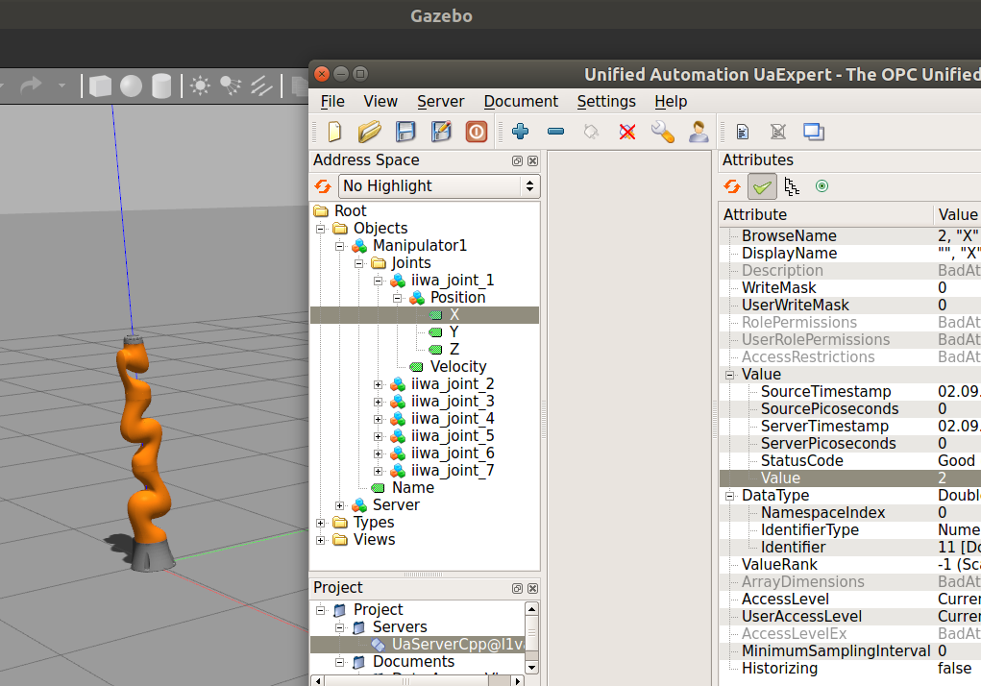The width and height of the screenshot is (981, 686).
Task: Select the StatusCode attribute row
Action: pos(850,461)
